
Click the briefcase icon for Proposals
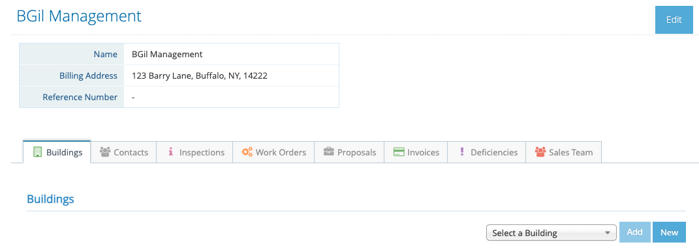pos(328,152)
